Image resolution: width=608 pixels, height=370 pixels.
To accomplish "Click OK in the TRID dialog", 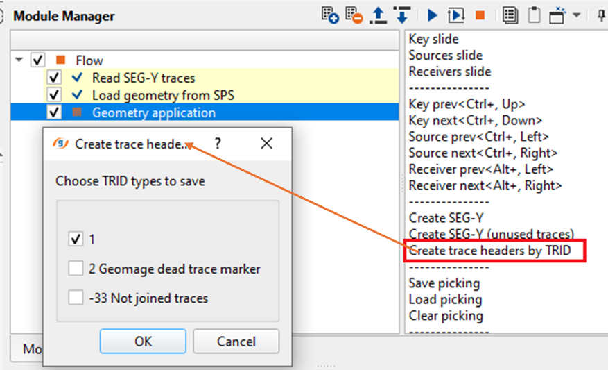I will (x=143, y=342).
